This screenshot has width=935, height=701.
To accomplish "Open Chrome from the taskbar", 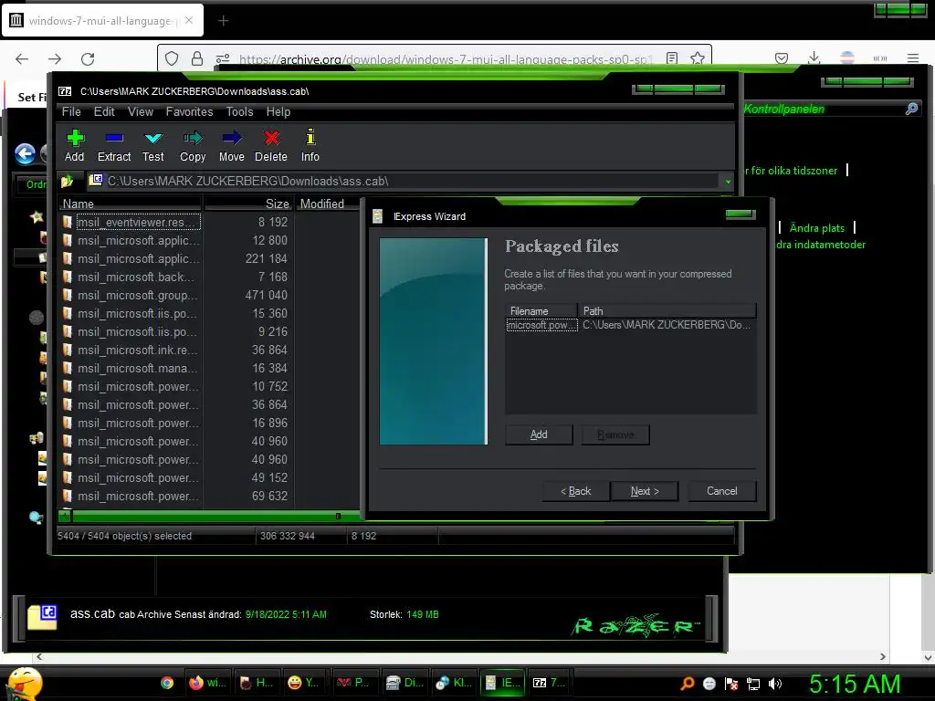I will point(167,683).
